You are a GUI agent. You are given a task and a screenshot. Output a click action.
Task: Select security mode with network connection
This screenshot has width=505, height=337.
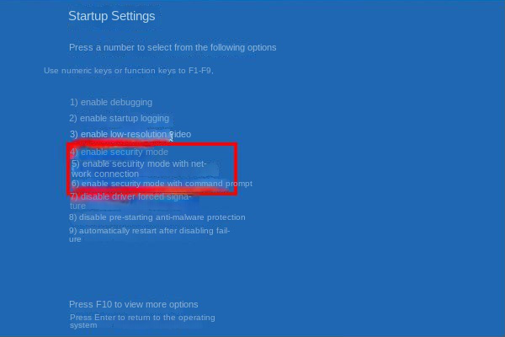tap(139, 168)
